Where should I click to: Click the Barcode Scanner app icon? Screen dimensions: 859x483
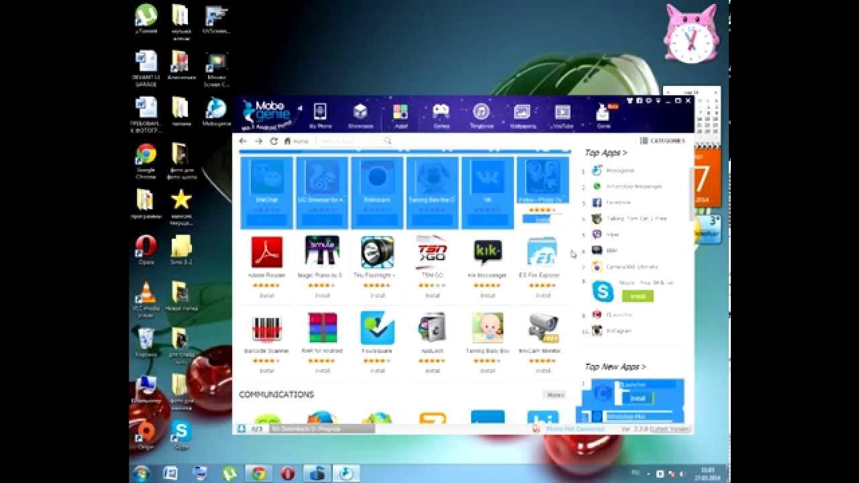coord(267,327)
